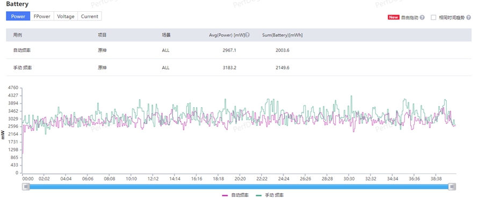478x203 pixels.
Task: Click the Battery section title
Action: [x=17, y=4]
